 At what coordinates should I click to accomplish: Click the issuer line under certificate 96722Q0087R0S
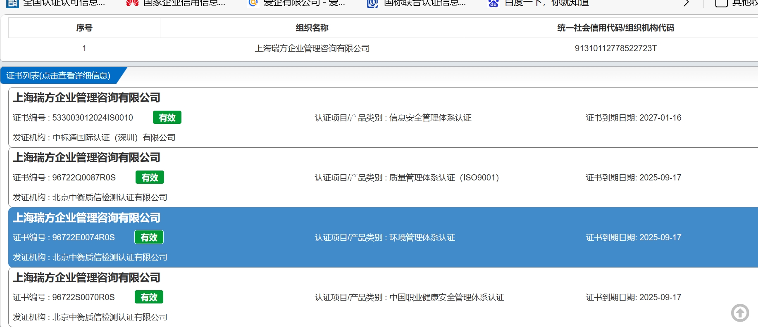(90, 197)
